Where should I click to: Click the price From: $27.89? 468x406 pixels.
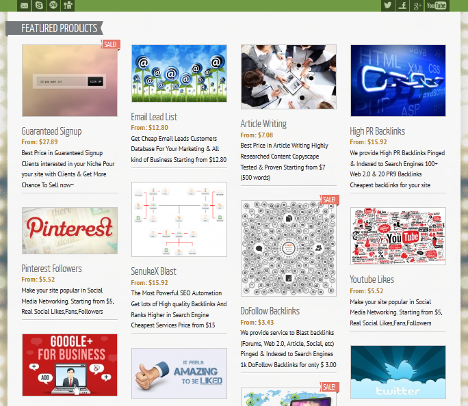[x=40, y=142]
